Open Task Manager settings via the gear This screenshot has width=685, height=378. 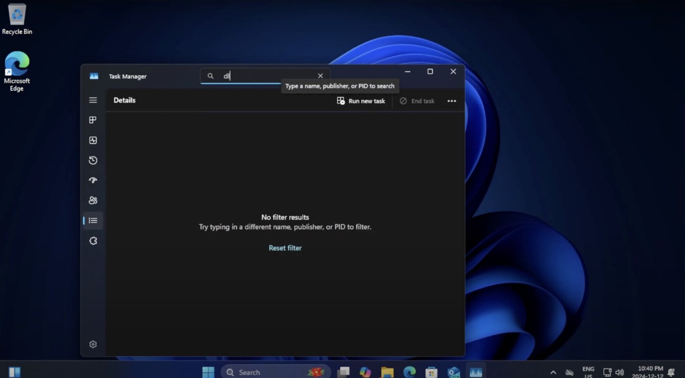93,344
